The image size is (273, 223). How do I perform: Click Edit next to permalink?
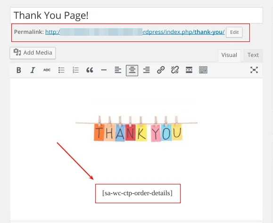(234, 32)
